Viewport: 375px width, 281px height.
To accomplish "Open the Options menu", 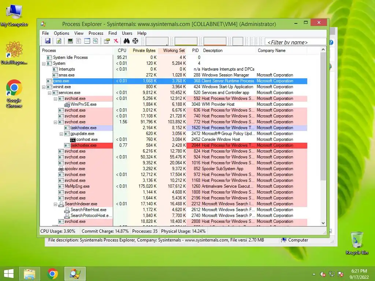I will coord(62,33).
